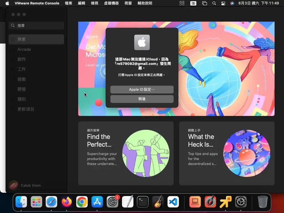The image size is (284, 213).
Task: Open System Preferences with the red badge
Action: click(112, 202)
